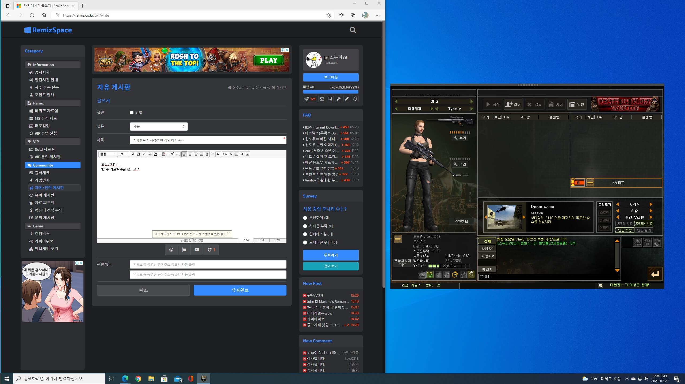Click the right arrow beside SRG weapon selector
Viewport: 685px width, 384px height.
472,101
